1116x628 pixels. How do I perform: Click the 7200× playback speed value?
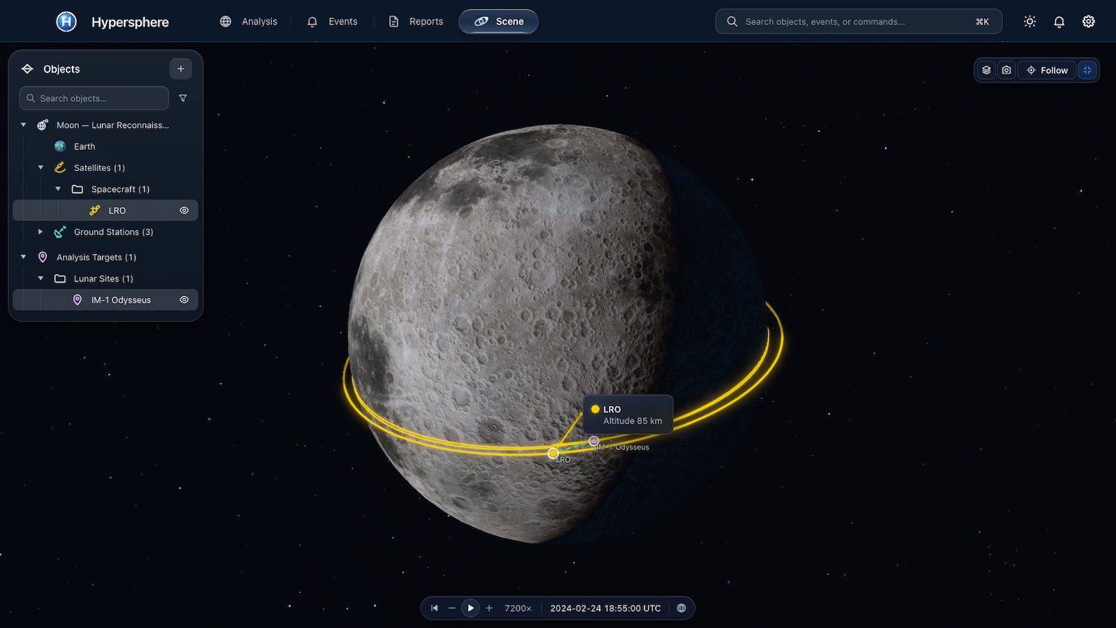[518, 608]
